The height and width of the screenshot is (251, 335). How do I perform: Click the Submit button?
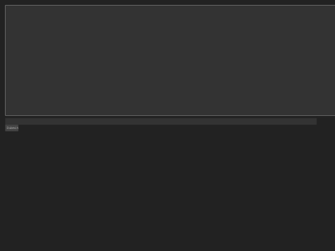tap(12, 128)
